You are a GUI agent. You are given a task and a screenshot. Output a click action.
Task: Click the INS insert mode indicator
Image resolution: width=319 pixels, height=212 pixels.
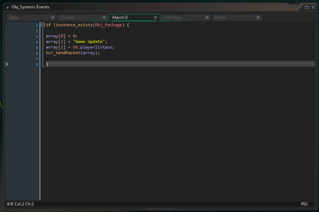tap(304, 204)
